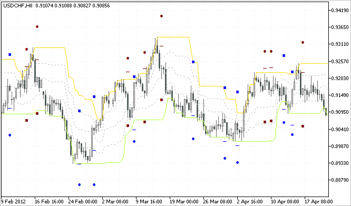Click the 9 Mar 16:00 date label
Image resolution: width=351 pixels, height=206 pixels.
pos(149,202)
